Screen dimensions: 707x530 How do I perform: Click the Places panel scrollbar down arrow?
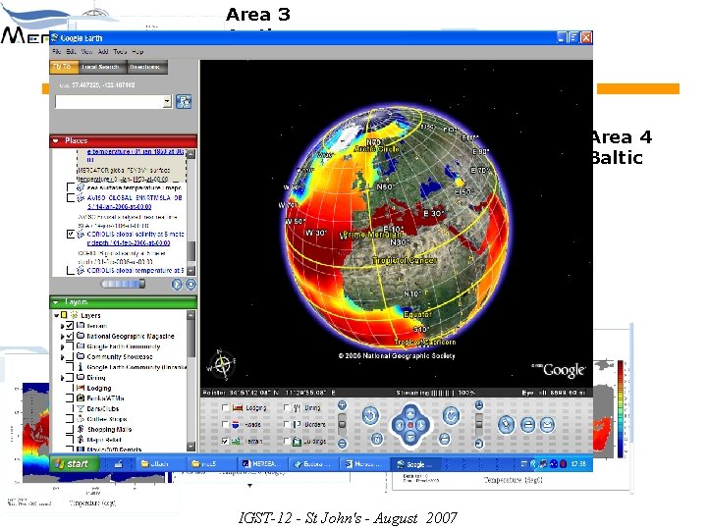click(191, 271)
